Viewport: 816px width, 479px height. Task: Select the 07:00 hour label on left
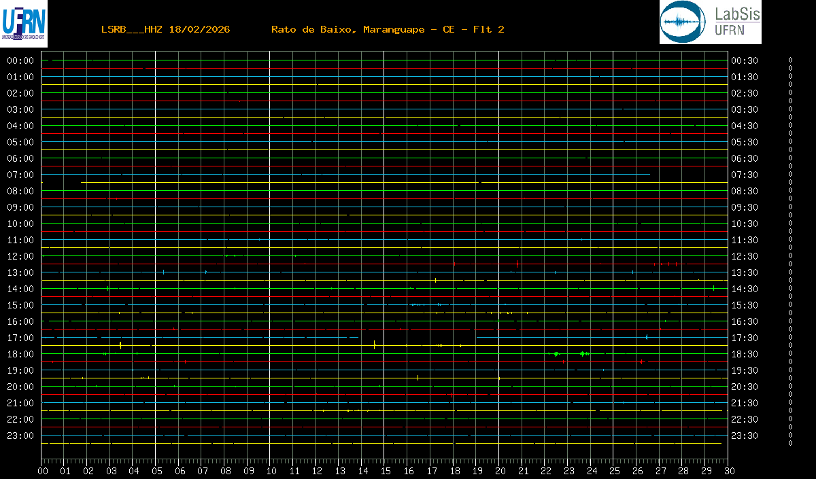click(20, 175)
